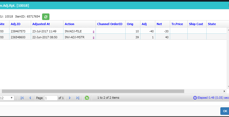Jump to the last page
Viewport: 229px width, 117px height.
point(78,98)
